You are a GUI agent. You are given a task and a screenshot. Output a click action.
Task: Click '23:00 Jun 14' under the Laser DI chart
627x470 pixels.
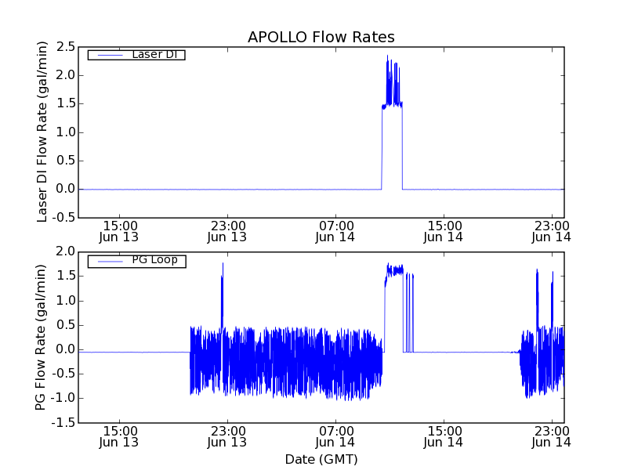(552, 232)
